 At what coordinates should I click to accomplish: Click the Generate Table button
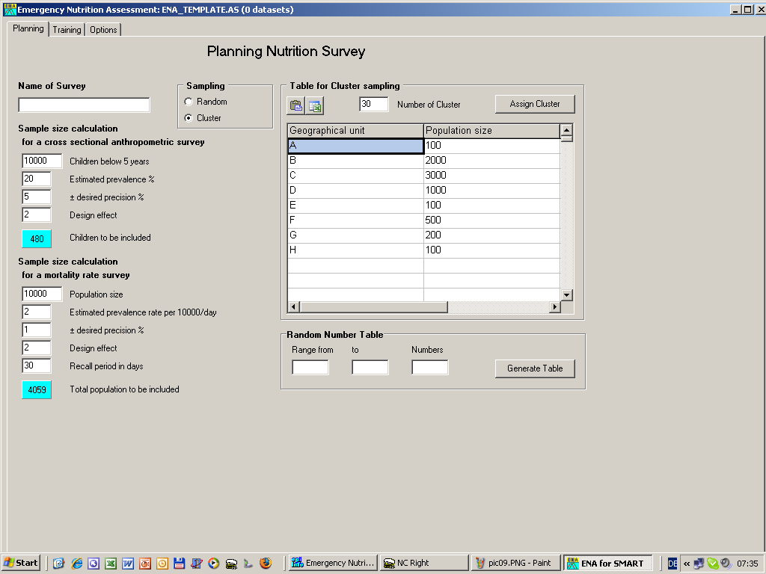[x=535, y=368]
